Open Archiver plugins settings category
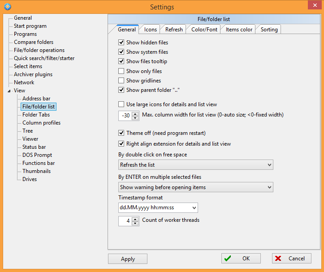Viewport: 324px width, 272px height. [33, 74]
